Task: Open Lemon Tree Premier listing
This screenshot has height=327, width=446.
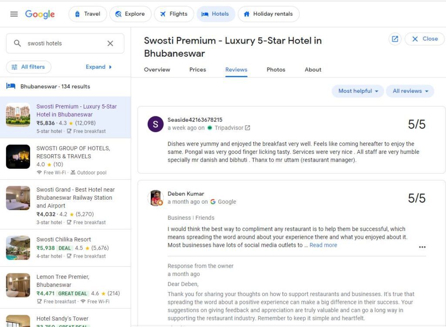Action: [65, 287]
